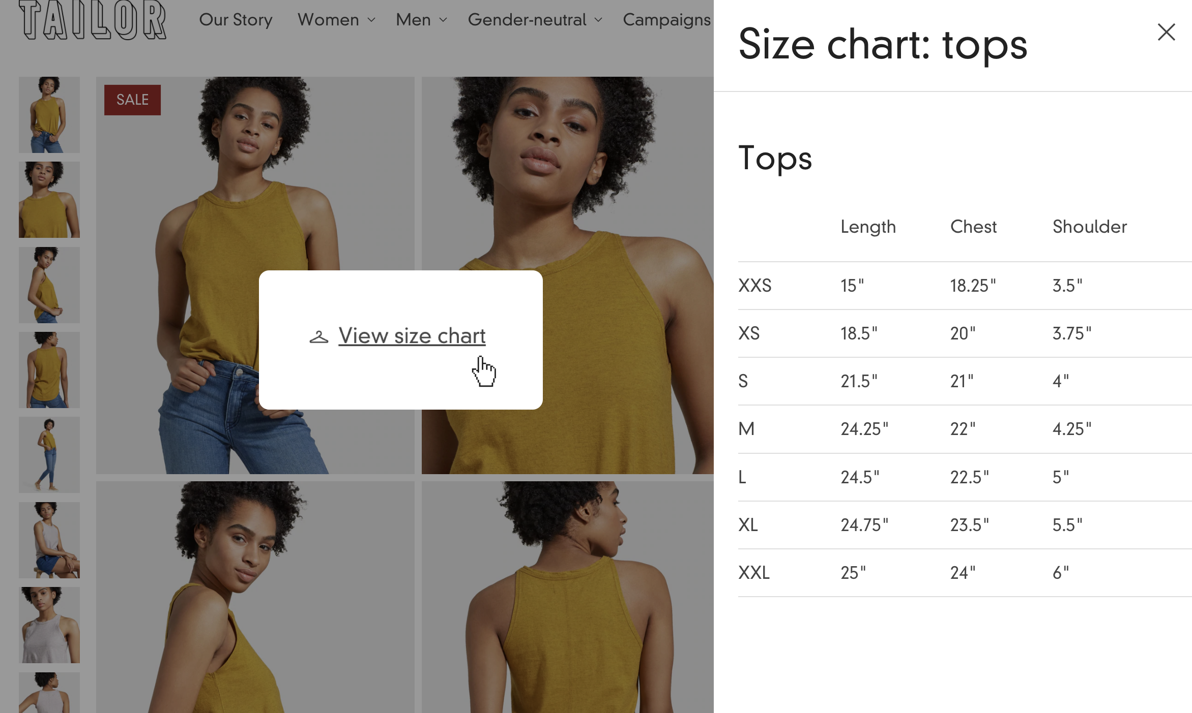Navigate to Campaigns menu item

[667, 19]
